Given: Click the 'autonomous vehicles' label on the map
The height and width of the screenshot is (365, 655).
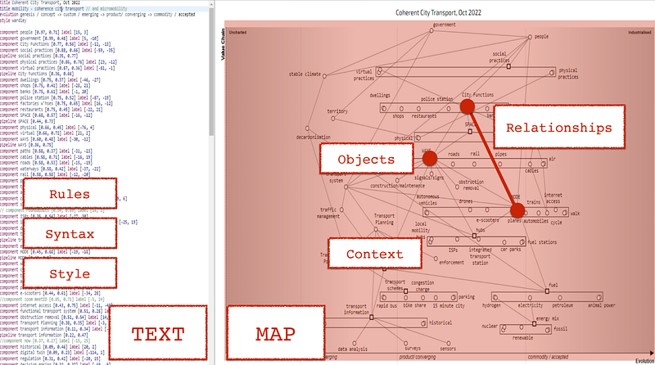Looking at the screenshot, I should (427, 200).
